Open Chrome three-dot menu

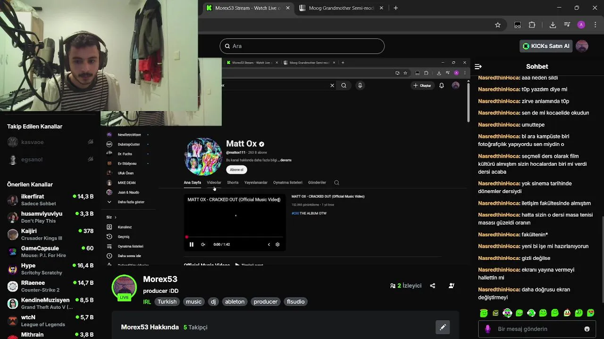pos(595,25)
